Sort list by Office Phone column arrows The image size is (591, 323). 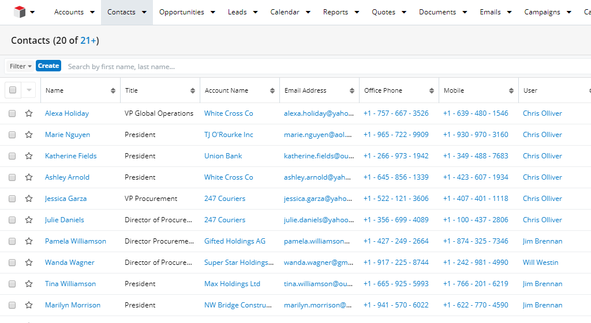click(432, 91)
